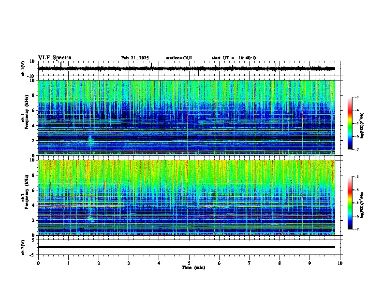Click time axis tick label "7"
Screen dimensions: 383x295
click(250, 263)
